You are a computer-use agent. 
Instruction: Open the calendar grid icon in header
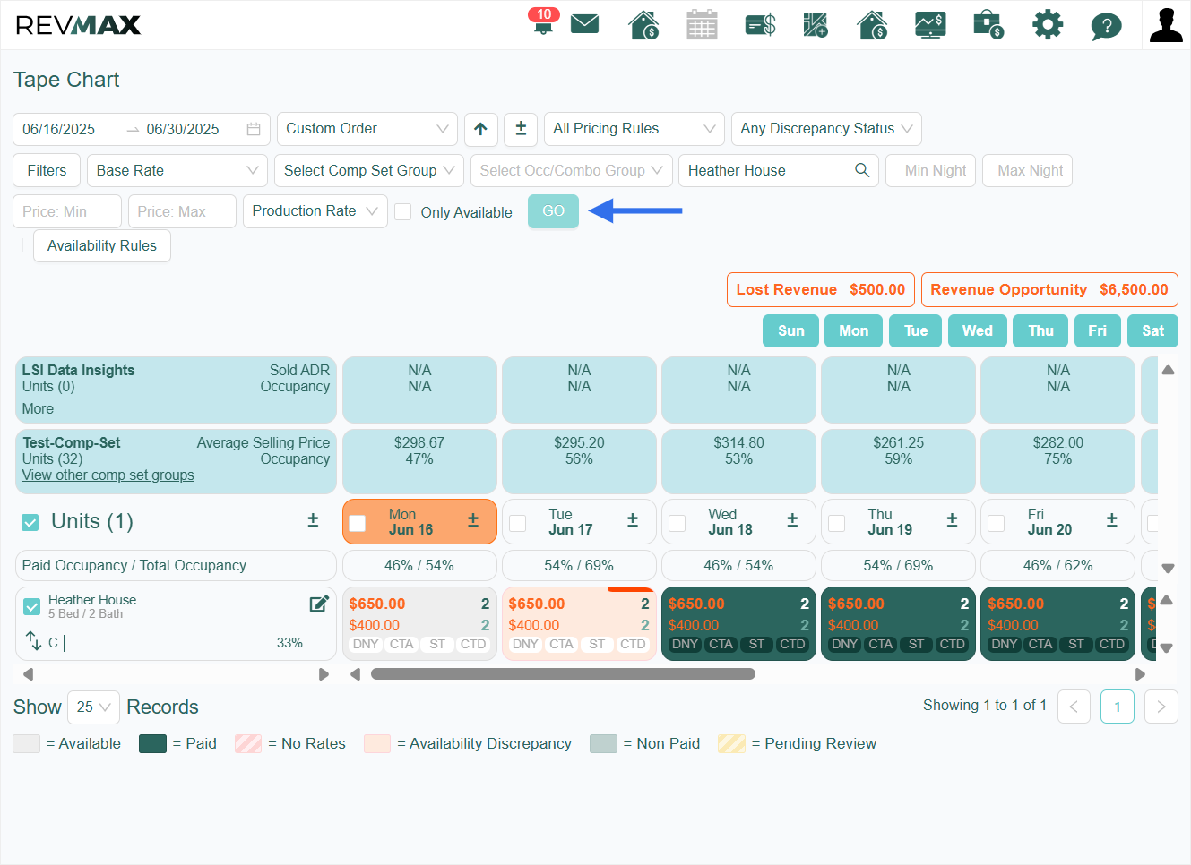[702, 24]
